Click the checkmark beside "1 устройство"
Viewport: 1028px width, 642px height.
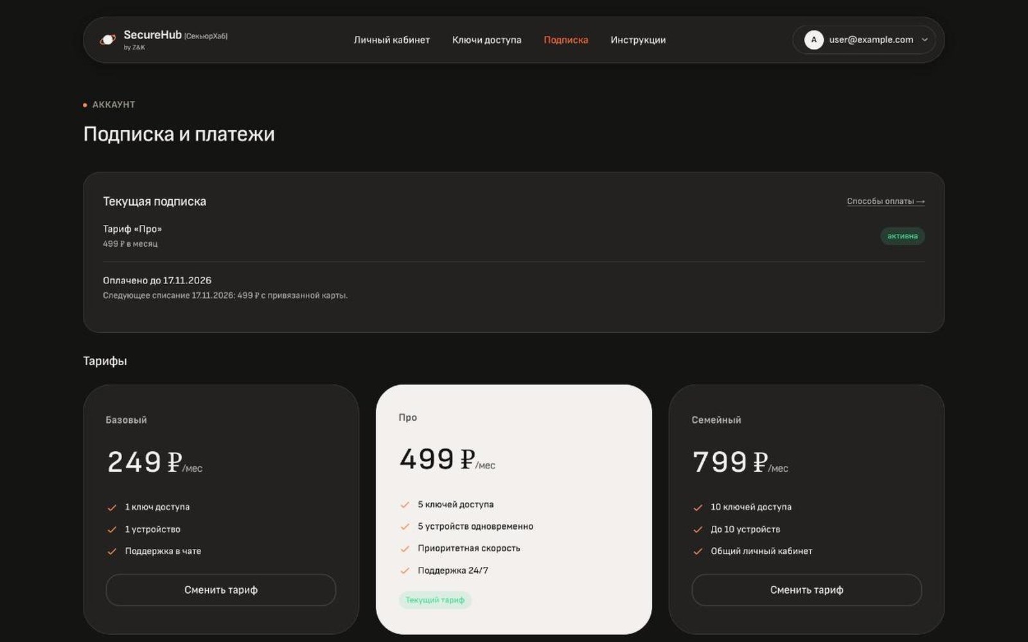pos(112,530)
